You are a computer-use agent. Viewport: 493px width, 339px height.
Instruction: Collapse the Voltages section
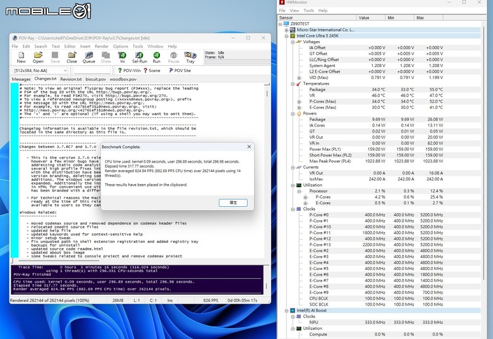293,42
